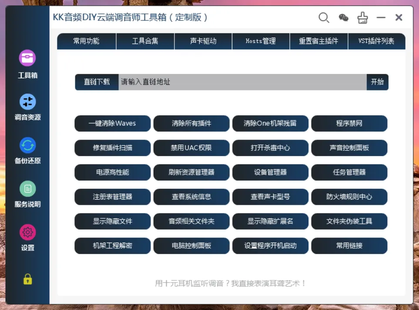The width and height of the screenshot is (419, 310).
Task: Open the 电脑控制面板 button
Action: pos(191,246)
